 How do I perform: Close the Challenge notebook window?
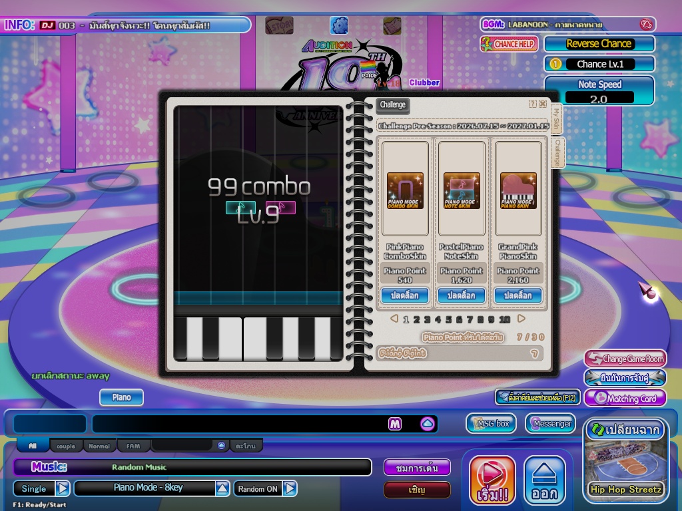(543, 104)
